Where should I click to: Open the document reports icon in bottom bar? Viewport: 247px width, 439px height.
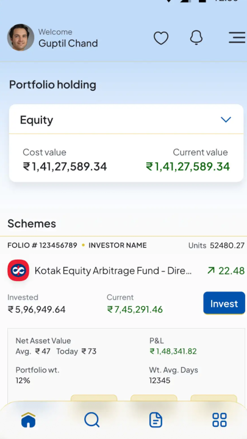156,419
